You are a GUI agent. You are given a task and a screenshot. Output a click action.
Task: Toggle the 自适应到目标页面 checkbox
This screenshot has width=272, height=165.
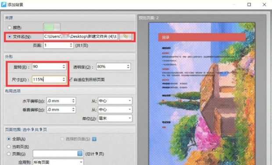point(71,79)
